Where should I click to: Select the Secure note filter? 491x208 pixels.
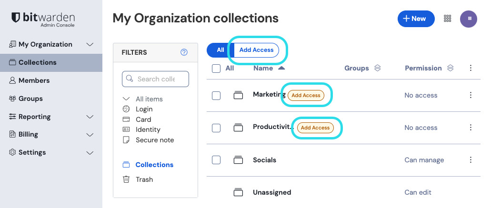(x=154, y=140)
